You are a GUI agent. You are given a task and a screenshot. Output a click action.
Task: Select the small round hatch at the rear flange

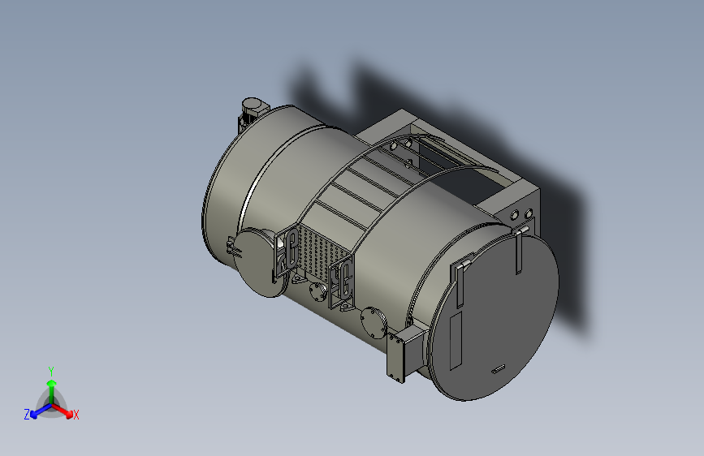coord(260,263)
